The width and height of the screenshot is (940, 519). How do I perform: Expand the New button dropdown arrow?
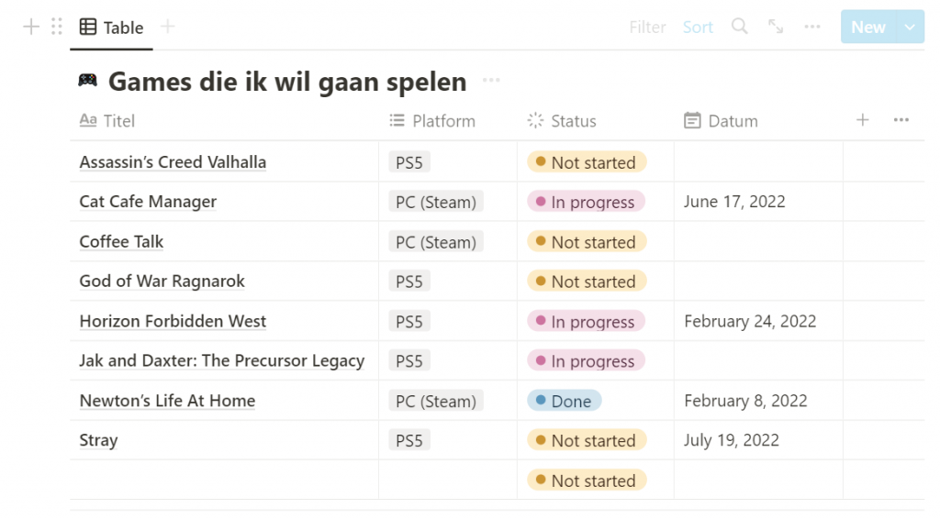[910, 27]
